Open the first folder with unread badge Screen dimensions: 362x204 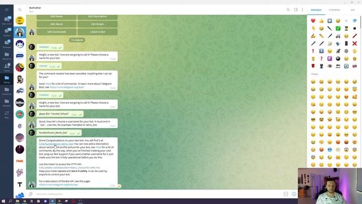coord(7,20)
